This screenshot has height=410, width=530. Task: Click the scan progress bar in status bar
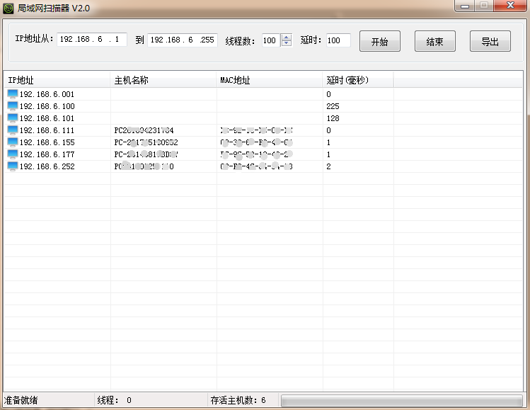click(401, 401)
